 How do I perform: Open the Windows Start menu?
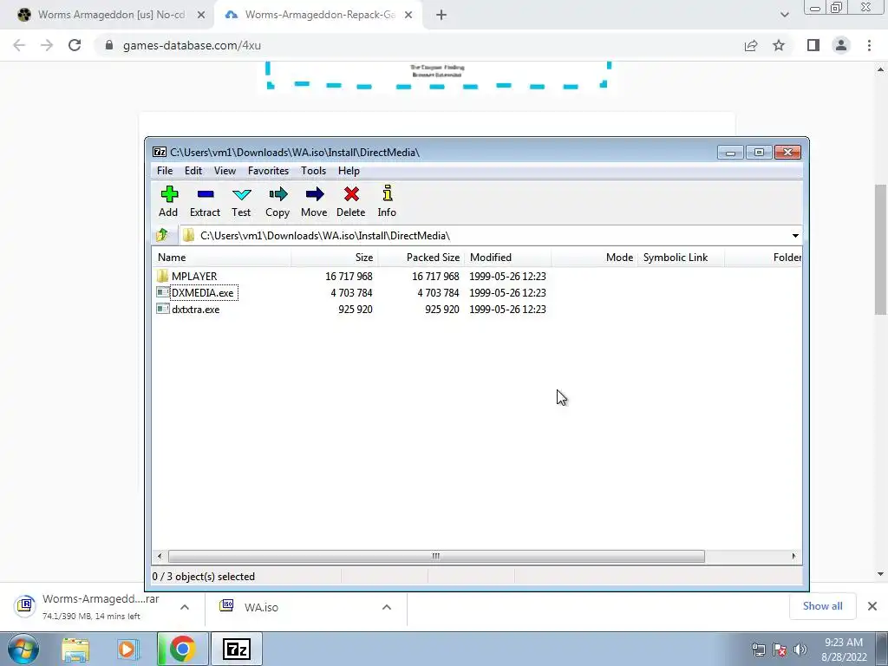[23, 649]
